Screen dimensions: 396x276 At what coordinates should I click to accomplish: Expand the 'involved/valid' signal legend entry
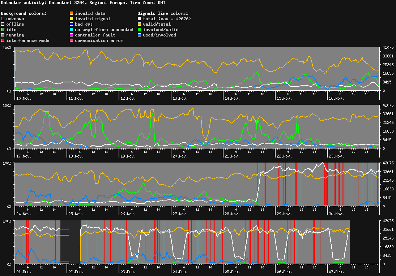coord(139,29)
